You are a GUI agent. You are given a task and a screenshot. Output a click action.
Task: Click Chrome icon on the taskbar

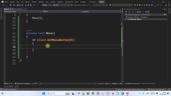(93, 93)
